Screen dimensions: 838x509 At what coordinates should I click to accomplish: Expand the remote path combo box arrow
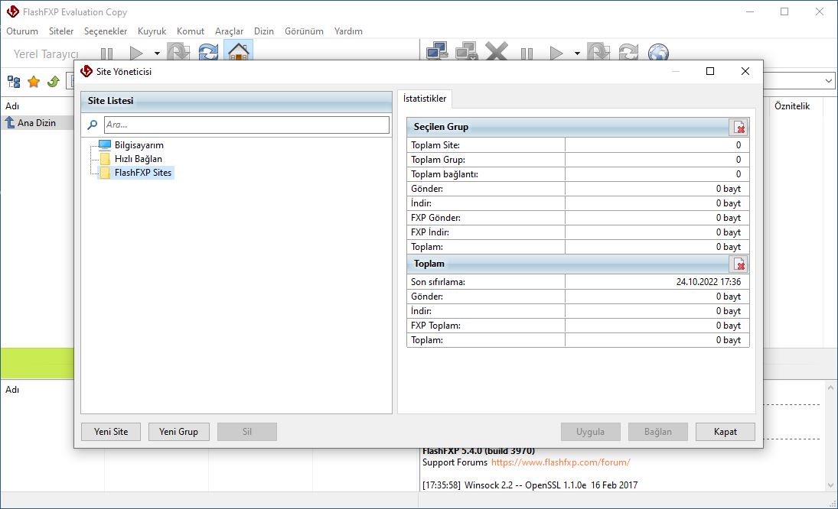[828, 81]
